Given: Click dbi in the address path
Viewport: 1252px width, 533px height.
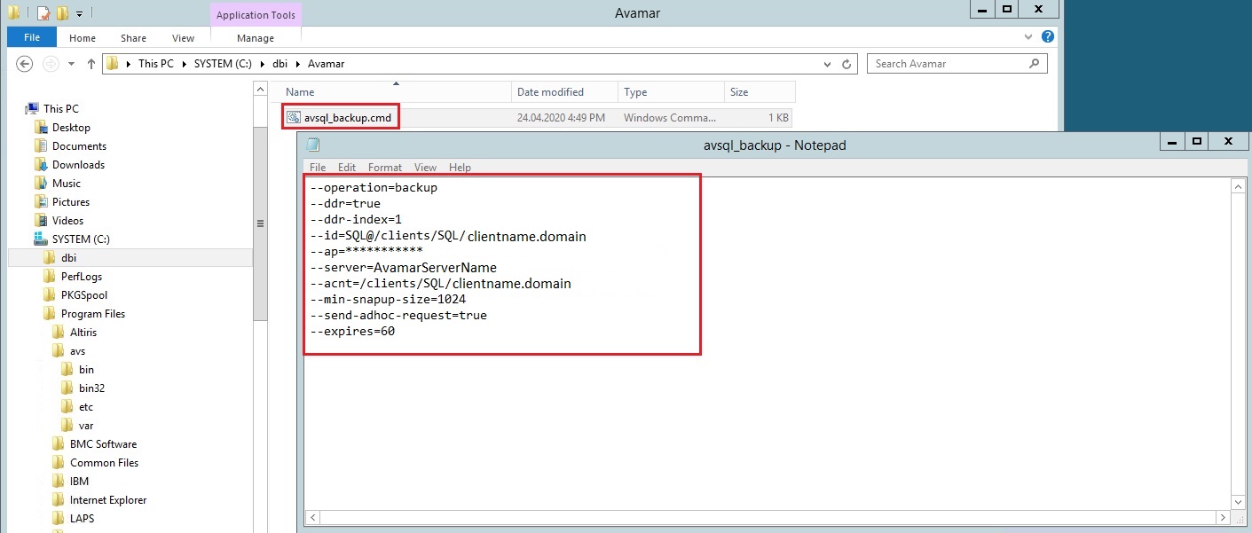Looking at the screenshot, I should tap(280, 64).
